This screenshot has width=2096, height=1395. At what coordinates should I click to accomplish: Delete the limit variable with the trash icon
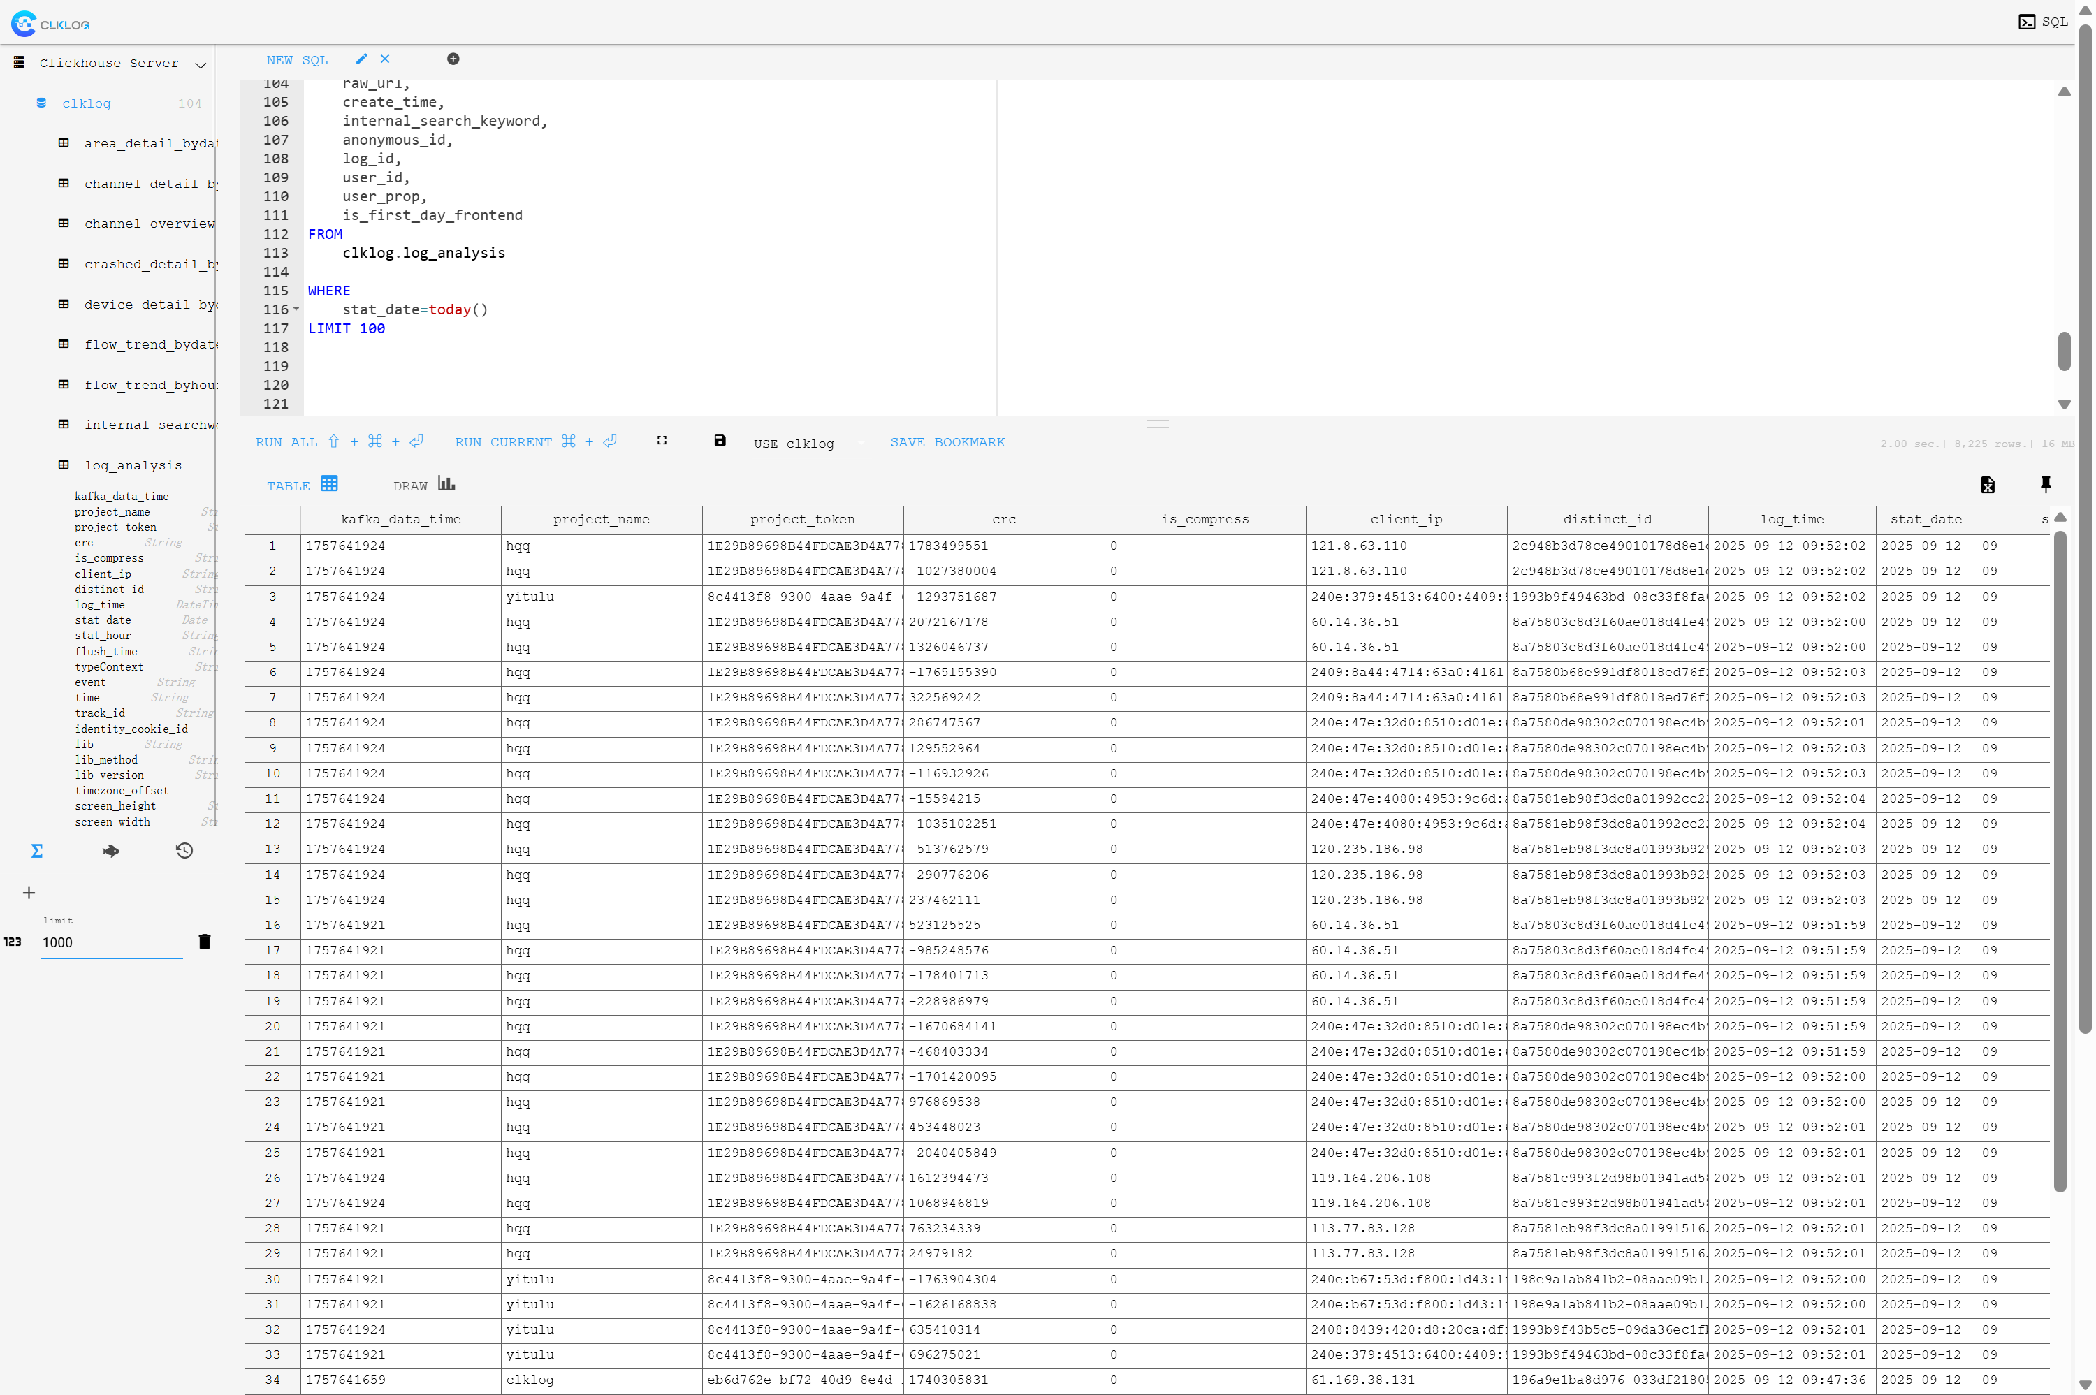pos(205,942)
